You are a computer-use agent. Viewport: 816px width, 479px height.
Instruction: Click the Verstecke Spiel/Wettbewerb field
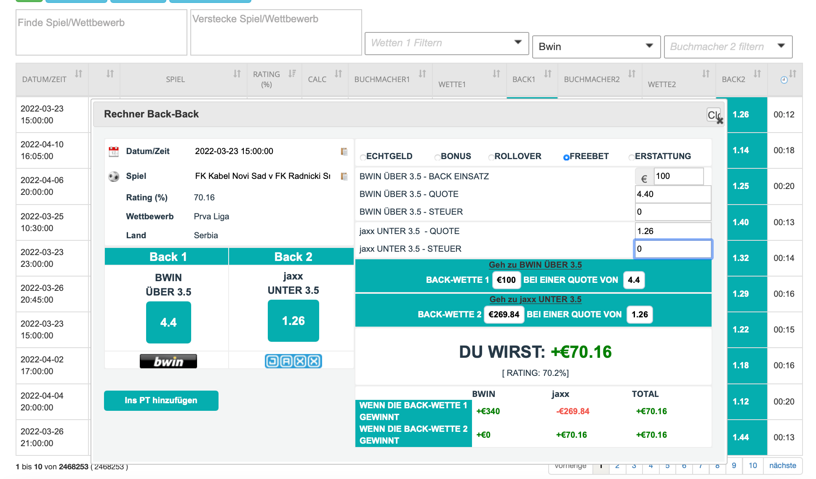pyautogui.click(x=276, y=32)
